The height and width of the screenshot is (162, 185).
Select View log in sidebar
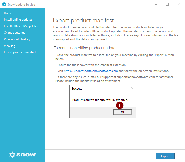click(x=10, y=46)
